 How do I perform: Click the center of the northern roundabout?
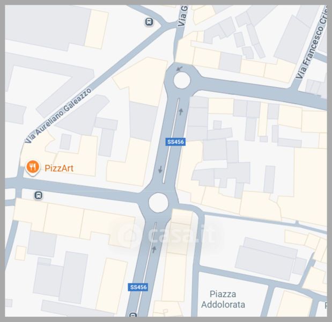pos(182,80)
